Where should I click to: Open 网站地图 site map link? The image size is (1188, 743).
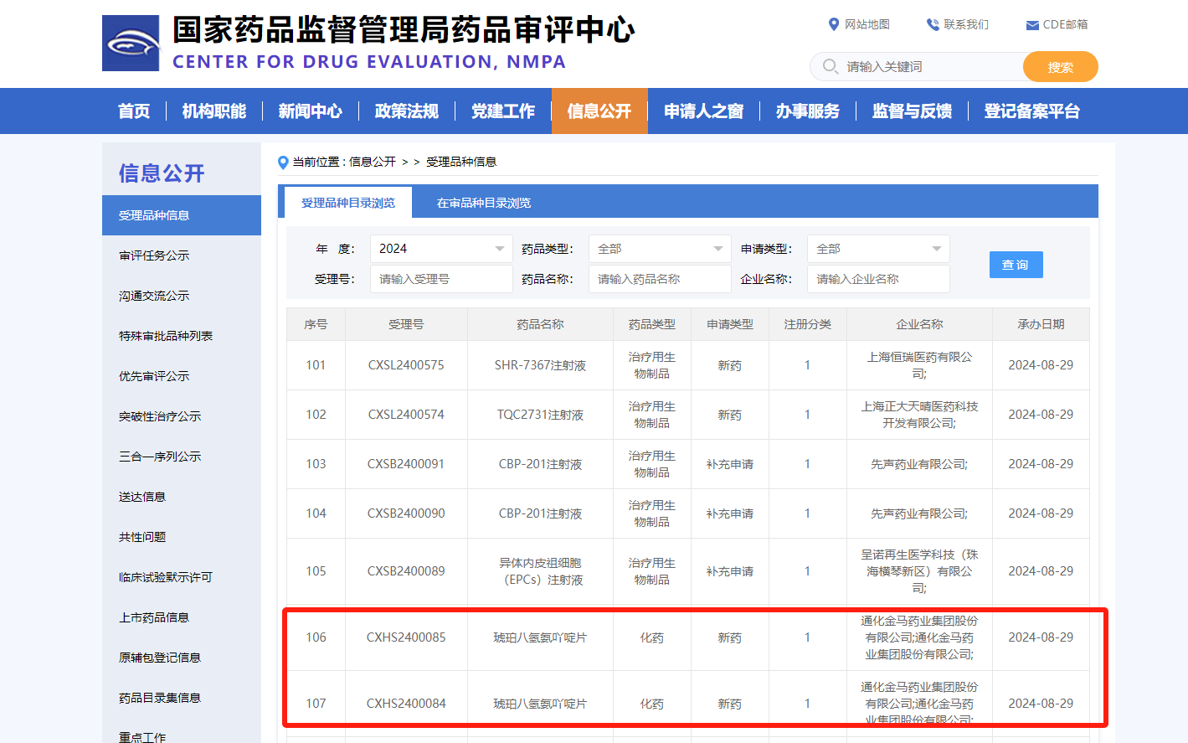click(867, 24)
